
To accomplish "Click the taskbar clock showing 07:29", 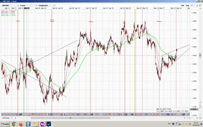I will (196, 123).
